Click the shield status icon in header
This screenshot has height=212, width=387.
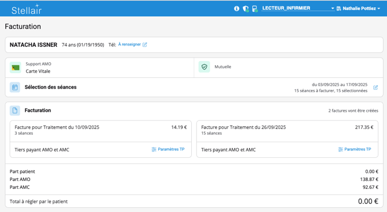pyautogui.click(x=245, y=9)
